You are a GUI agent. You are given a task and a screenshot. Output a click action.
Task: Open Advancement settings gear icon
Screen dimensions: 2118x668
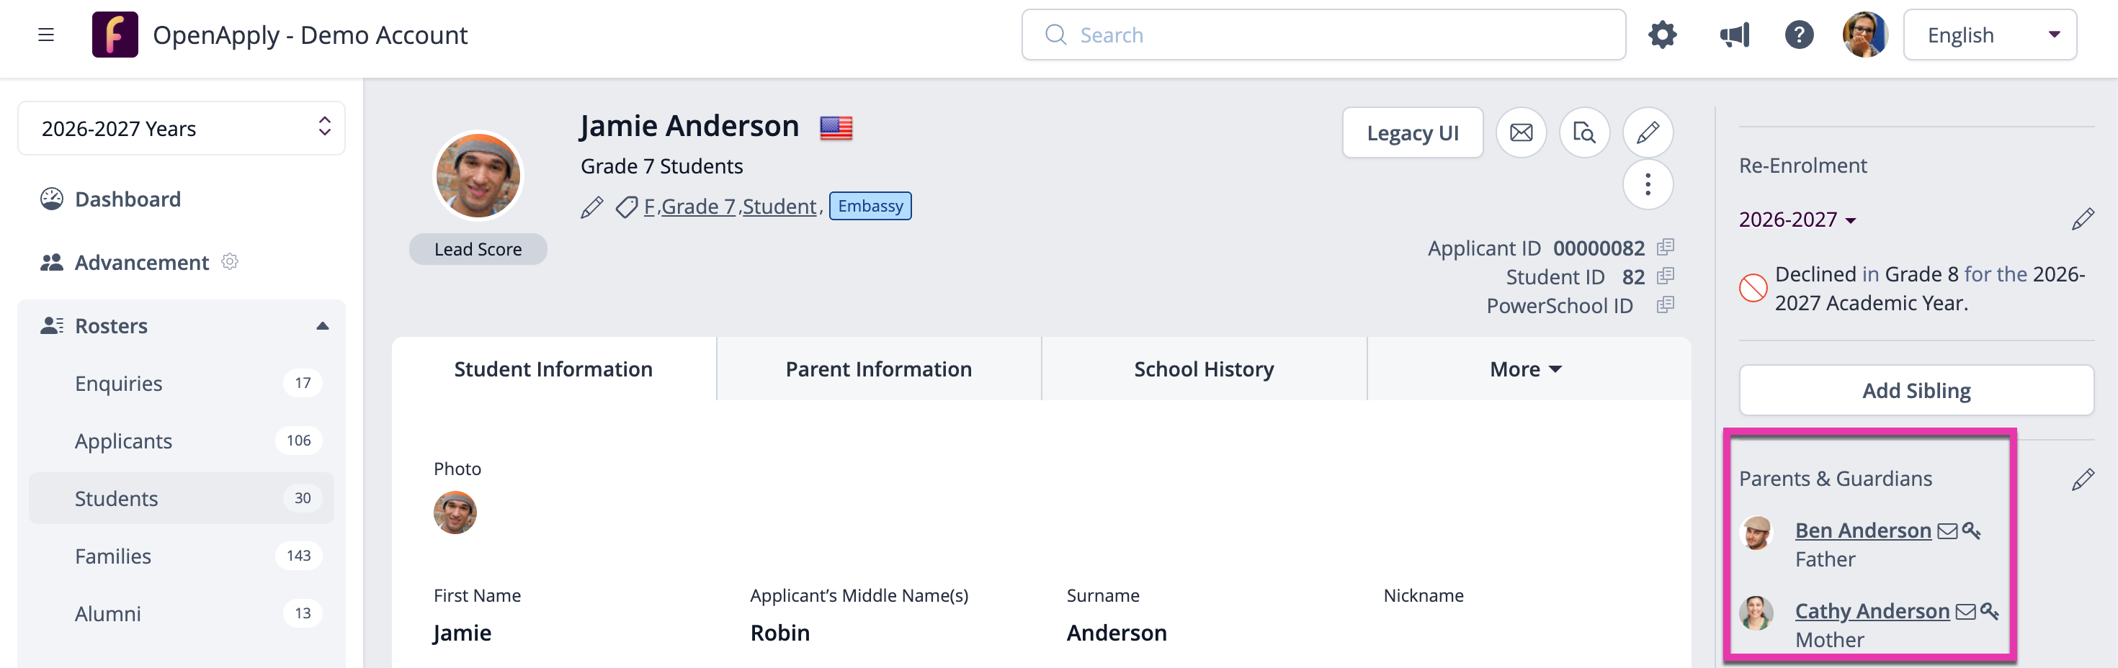coord(231,261)
